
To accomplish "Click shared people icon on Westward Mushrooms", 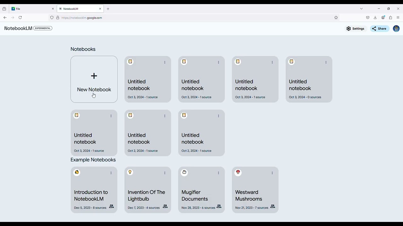I will click(273, 207).
